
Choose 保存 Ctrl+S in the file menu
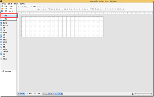coord(9,11)
